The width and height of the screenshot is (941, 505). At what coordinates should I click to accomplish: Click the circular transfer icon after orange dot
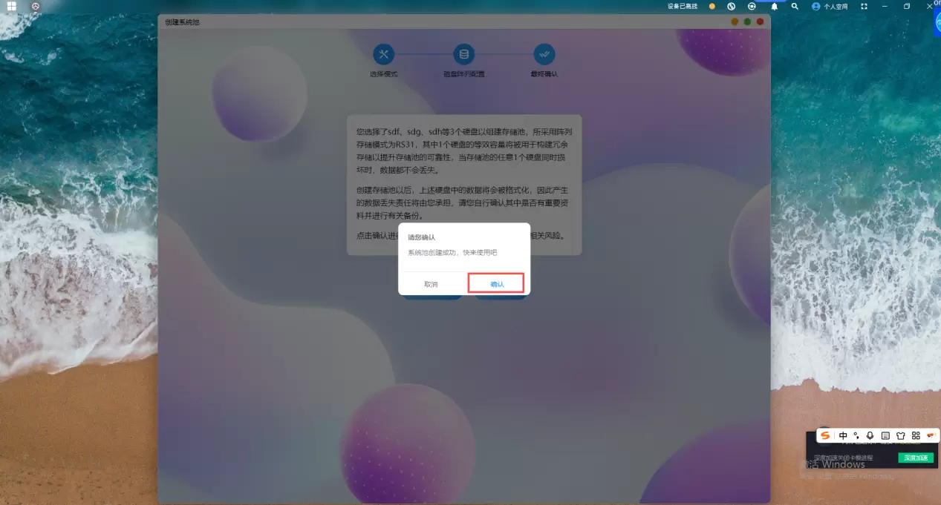click(x=731, y=6)
